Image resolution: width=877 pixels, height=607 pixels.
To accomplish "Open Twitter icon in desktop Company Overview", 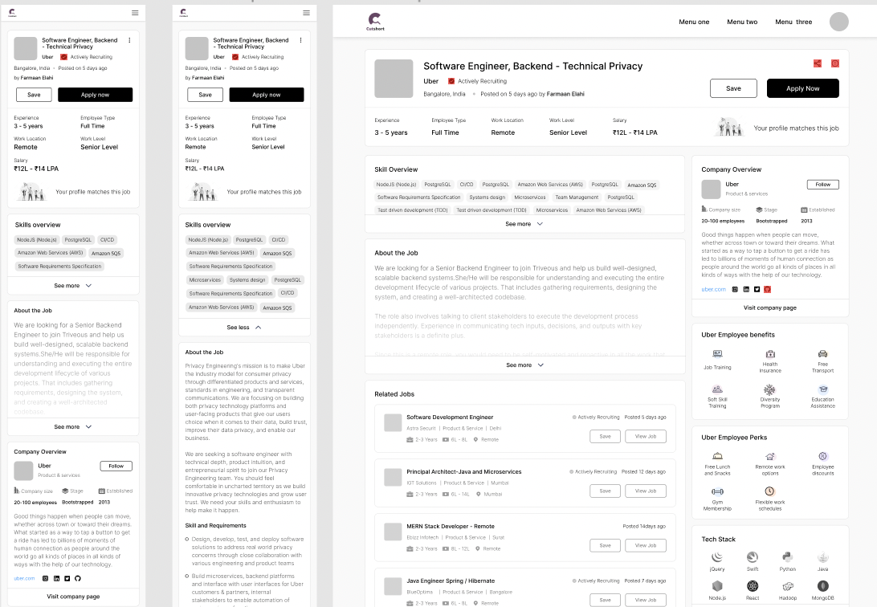I will [x=757, y=290].
